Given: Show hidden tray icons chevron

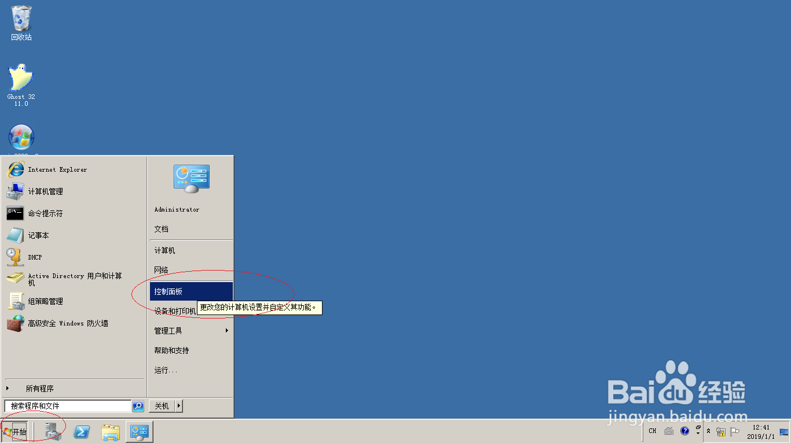Looking at the screenshot, I should click(708, 431).
